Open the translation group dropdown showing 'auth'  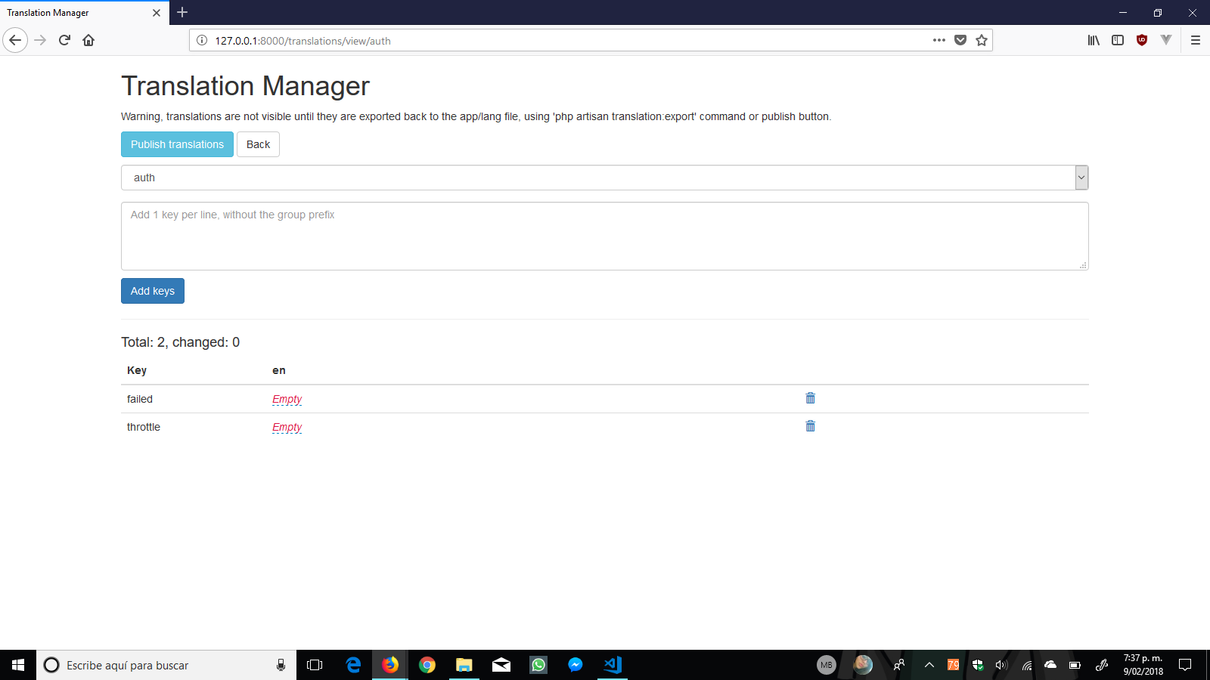[1081, 178]
